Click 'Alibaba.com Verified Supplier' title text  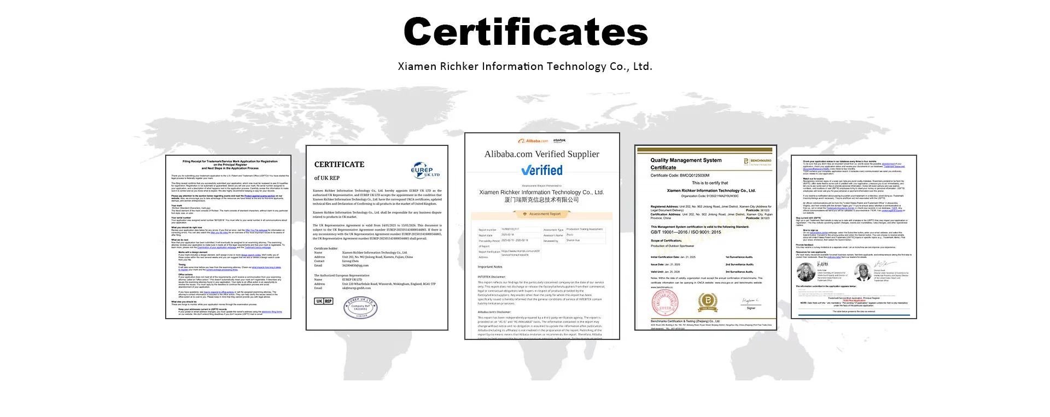pos(542,154)
